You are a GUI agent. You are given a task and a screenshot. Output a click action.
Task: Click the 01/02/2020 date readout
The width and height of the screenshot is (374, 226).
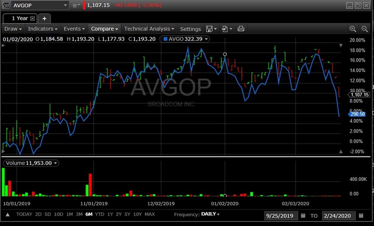click(x=18, y=39)
